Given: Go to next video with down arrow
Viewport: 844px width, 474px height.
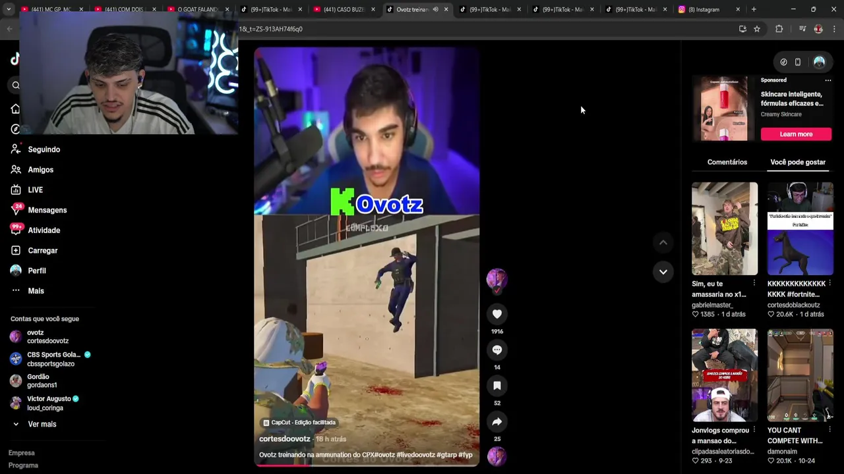Looking at the screenshot, I should point(663,271).
